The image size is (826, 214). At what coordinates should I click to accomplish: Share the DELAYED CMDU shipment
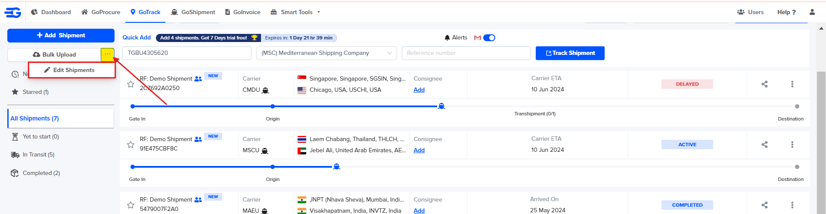coord(764,84)
